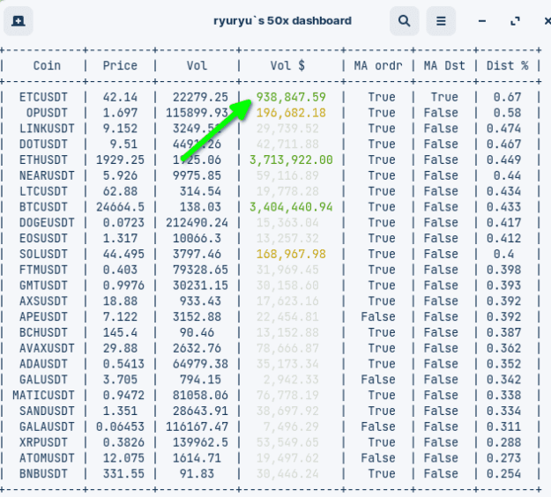Select the MATICUSDT coin name

pyautogui.click(x=43, y=396)
